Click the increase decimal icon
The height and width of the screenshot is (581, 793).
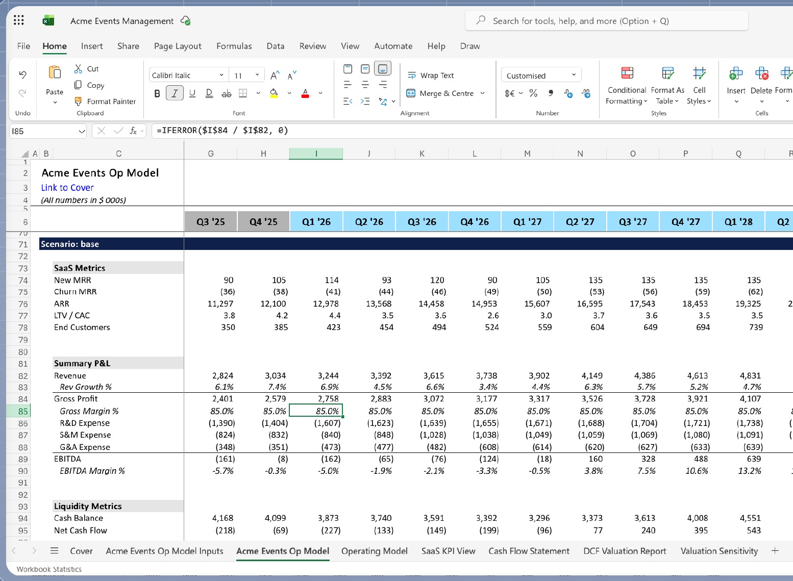[568, 93]
